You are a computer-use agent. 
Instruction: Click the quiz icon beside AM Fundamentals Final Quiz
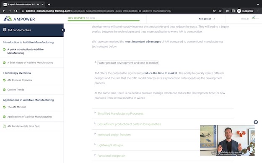click(x=4, y=126)
